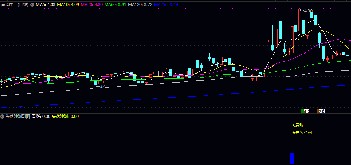The image size is (351, 165).
Task: Click the green 跌 event badge
Action: (303, 111)
